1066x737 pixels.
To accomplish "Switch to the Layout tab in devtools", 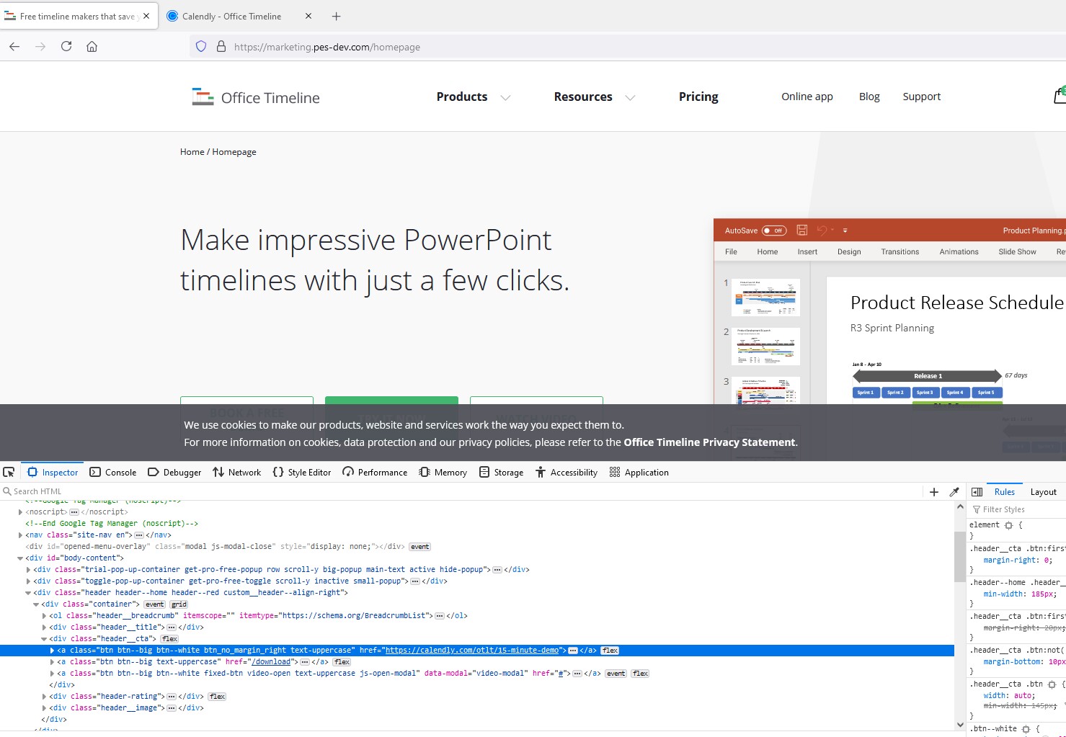I will coord(1043,491).
